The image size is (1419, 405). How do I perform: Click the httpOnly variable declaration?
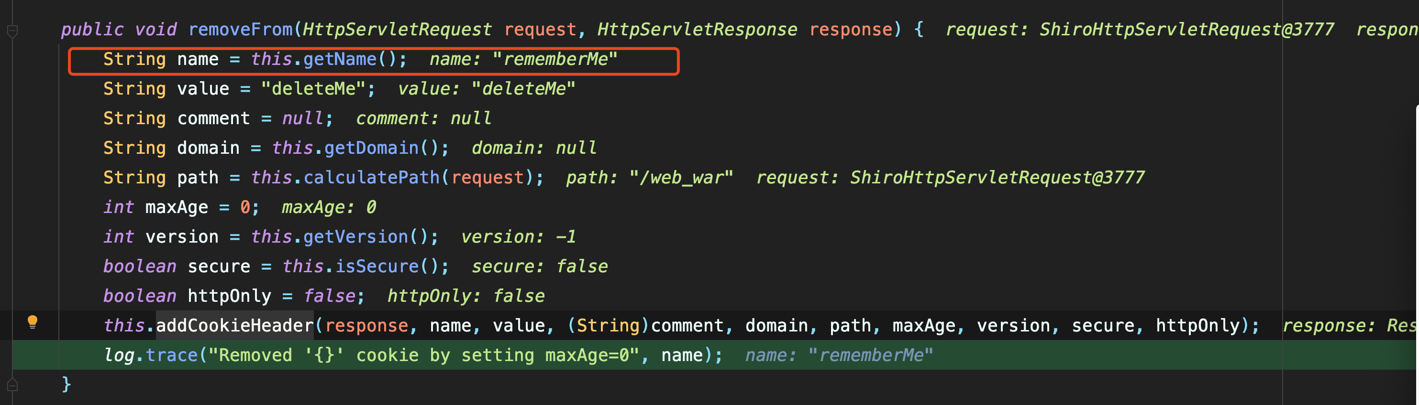pos(229,297)
